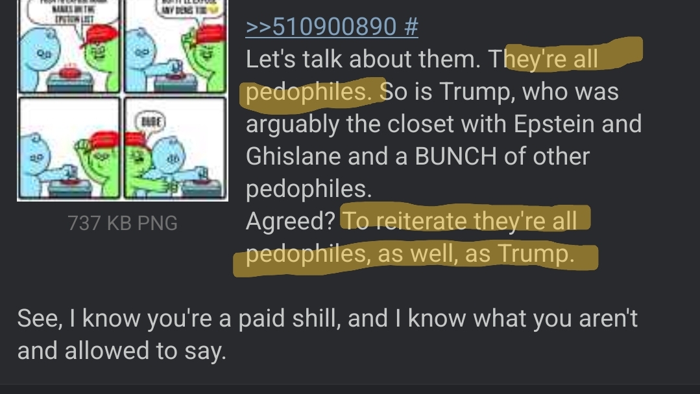Click the EPSTEIN LIST speech bubble in the top-left panel
Viewport: 700px width, 394px height.
click(x=72, y=12)
